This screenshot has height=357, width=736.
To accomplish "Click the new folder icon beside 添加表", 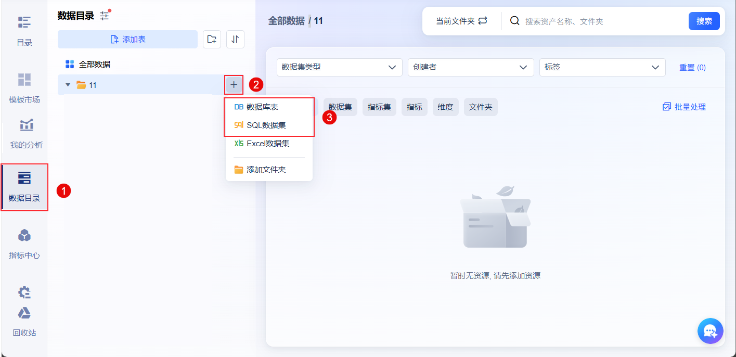I will (x=212, y=39).
